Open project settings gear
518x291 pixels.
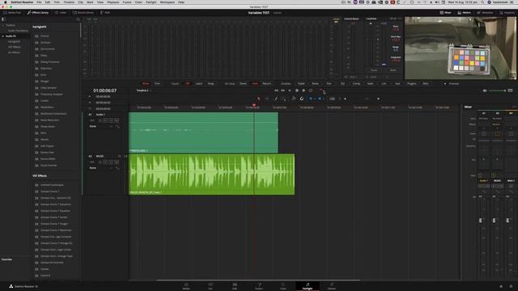pos(511,286)
